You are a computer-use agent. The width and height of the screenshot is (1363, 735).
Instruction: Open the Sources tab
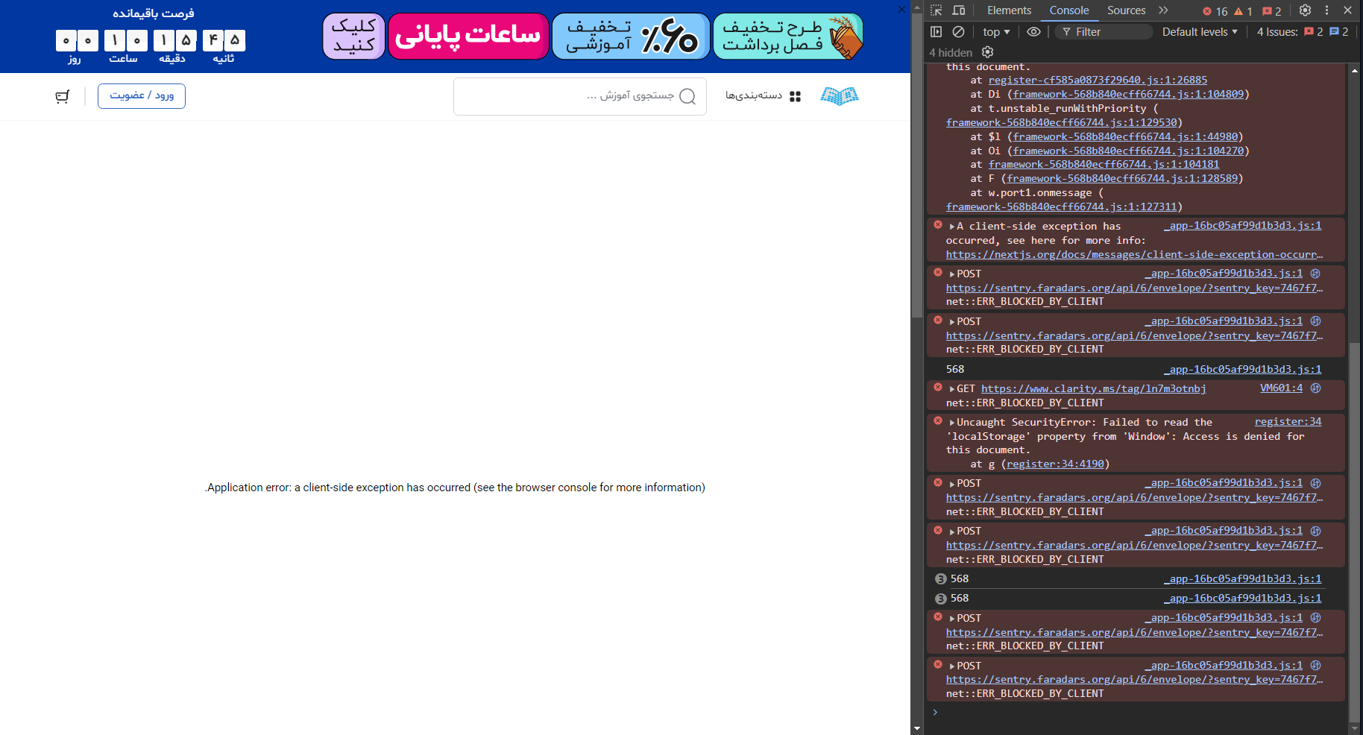pyautogui.click(x=1126, y=10)
